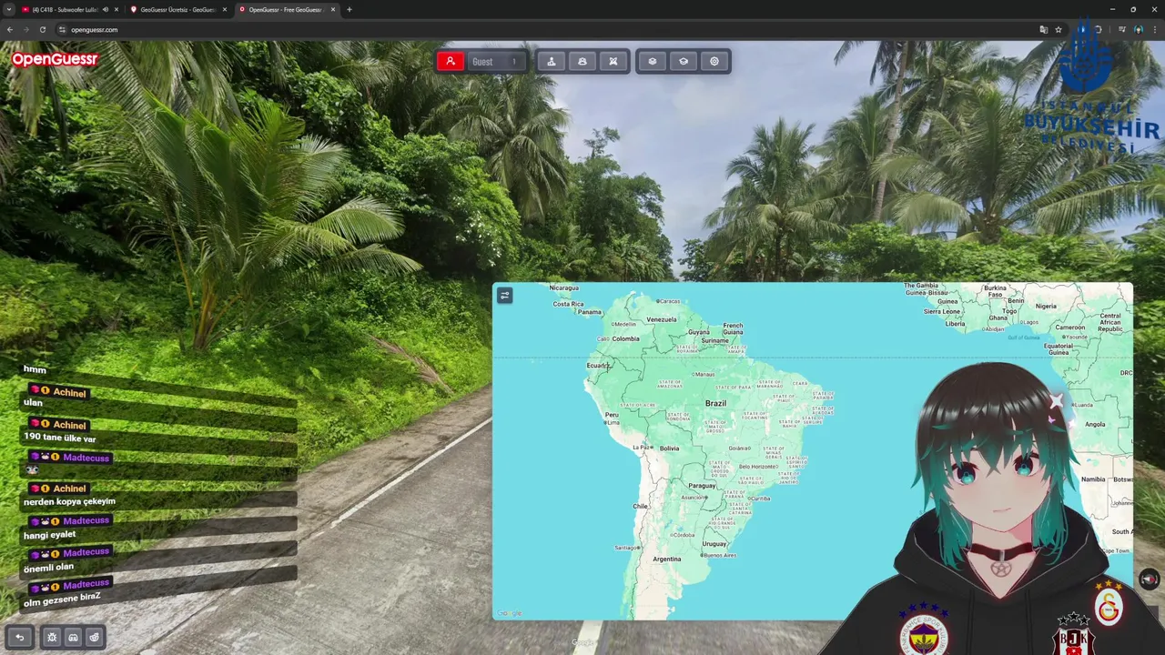Click the OpenGuessr logo

click(x=55, y=59)
